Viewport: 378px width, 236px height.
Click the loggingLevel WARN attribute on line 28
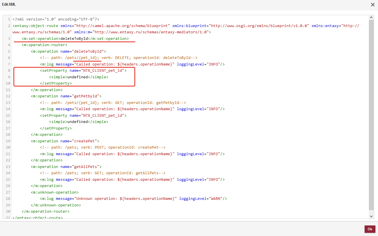200,198
